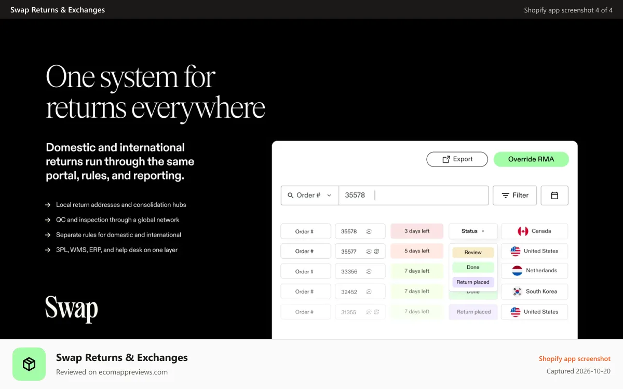Click the Domestic and international returns paragraph
623x389 pixels.
[x=120, y=161]
